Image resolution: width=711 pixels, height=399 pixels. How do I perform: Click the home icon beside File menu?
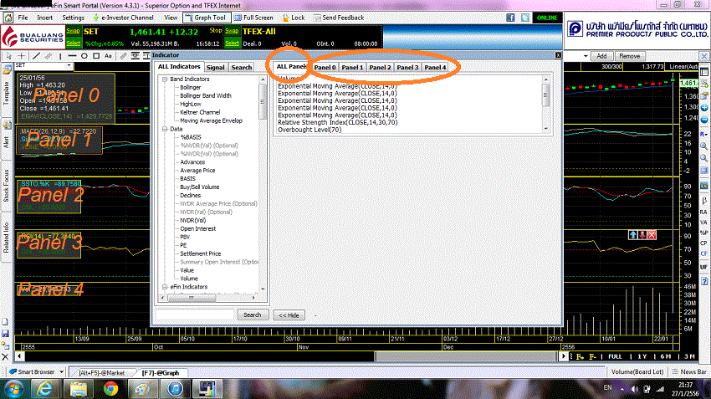click(8, 18)
